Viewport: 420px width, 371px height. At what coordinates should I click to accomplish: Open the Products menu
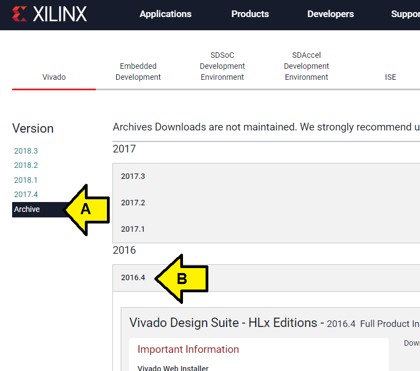coord(250,14)
